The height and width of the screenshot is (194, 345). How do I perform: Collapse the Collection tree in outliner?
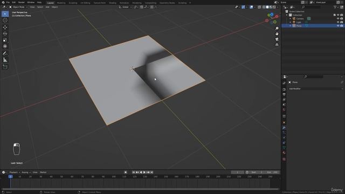[x=287, y=15]
